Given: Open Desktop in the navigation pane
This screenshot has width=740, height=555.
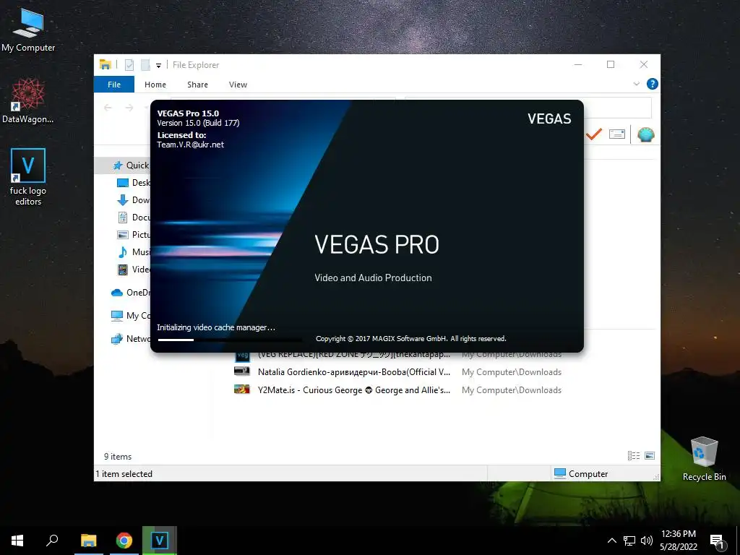Looking at the screenshot, I should pyautogui.click(x=133, y=183).
